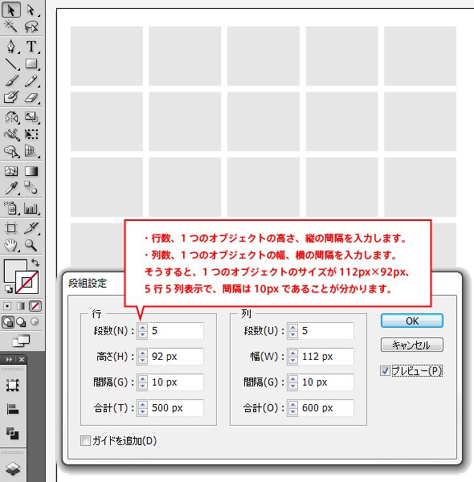
Task: Choose the Eraser tool
Action: pyautogui.click(x=31, y=97)
